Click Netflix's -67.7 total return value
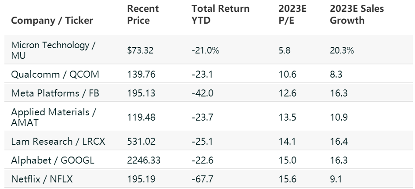 (202, 179)
